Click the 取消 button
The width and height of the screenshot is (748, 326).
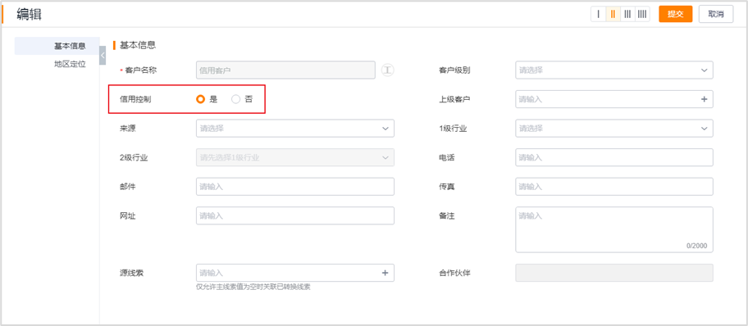715,14
